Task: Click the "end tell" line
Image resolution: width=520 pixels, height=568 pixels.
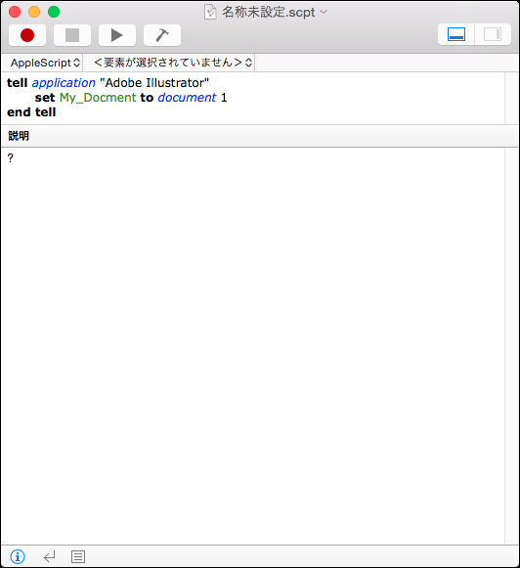Action: click(x=31, y=112)
